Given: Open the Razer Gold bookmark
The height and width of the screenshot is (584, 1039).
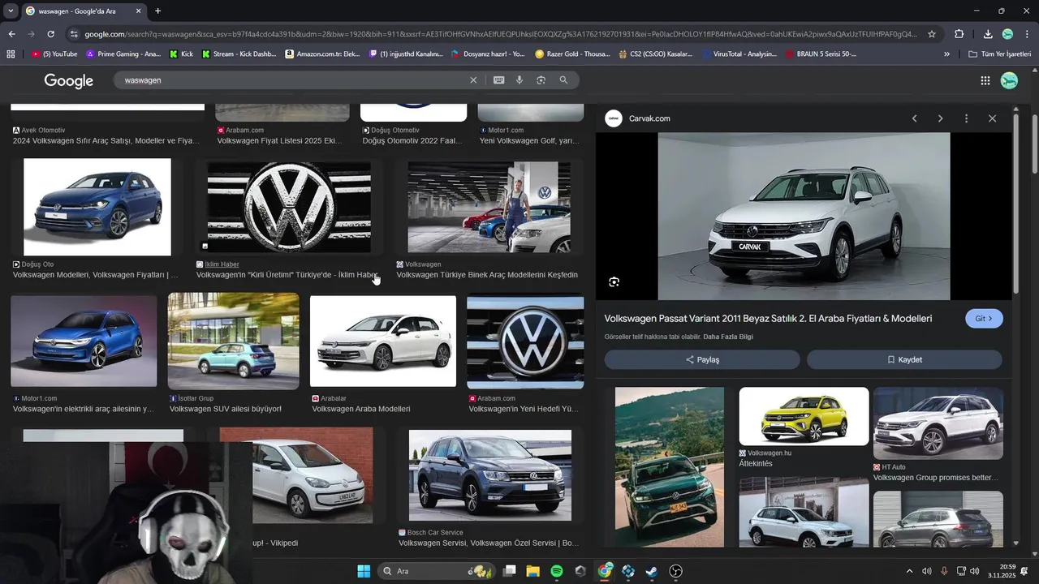Looking at the screenshot, I should (572, 54).
